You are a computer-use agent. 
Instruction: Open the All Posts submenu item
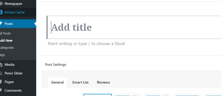[x=5, y=34]
